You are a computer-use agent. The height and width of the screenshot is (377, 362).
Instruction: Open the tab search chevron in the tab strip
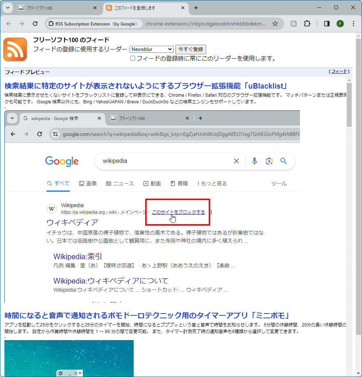coord(8,8)
